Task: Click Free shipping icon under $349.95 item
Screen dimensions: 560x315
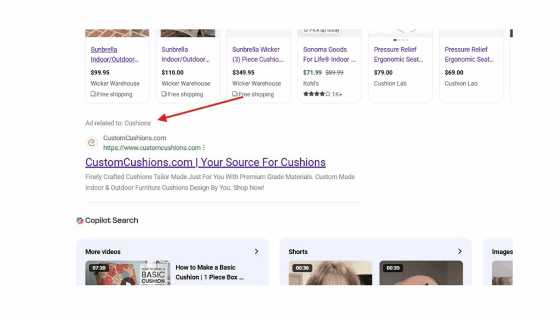Action: (235, 94)
